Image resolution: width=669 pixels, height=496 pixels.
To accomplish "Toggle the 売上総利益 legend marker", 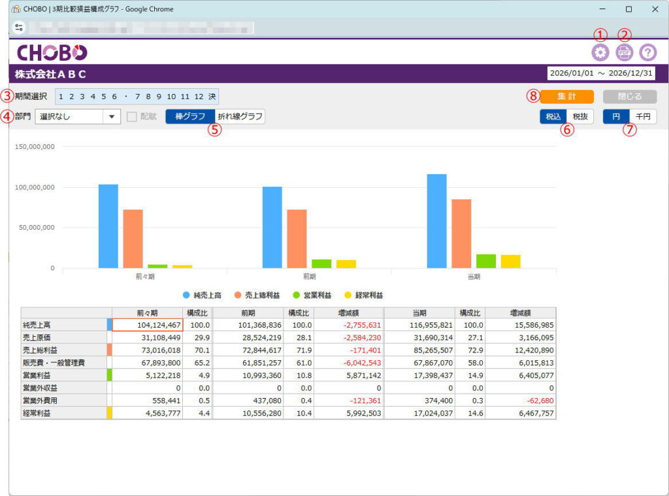I will pyautogui.click(x=238, y=295).
